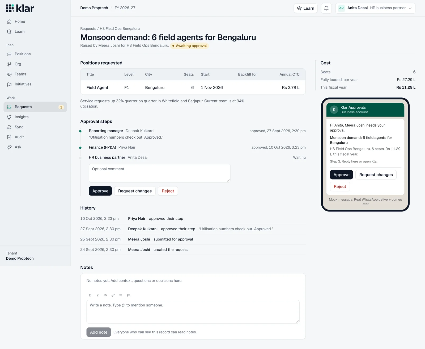The height and width of the screenshot is (349, 425).
Task: Select Requests in the Work section
Action: (x=35, y=107)
